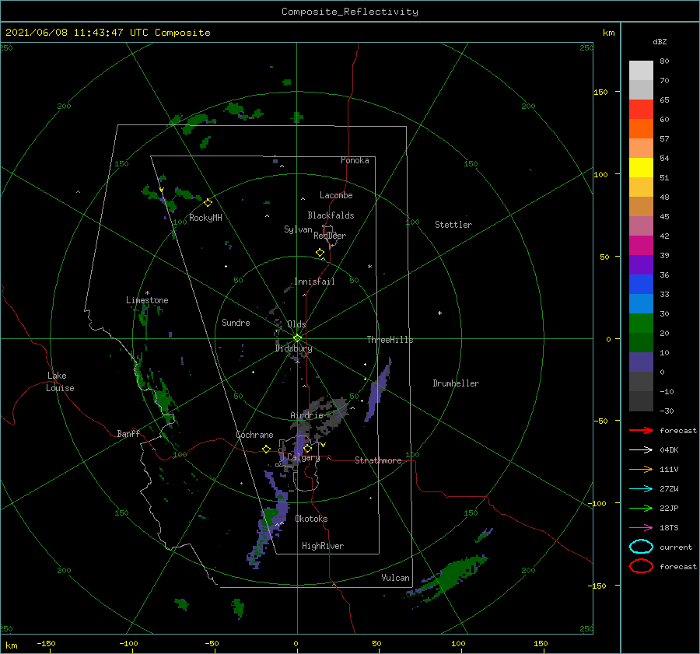Click the Airdrie town label
The width and height of the screenshot is (700, 654).
(x=306, y=415)
